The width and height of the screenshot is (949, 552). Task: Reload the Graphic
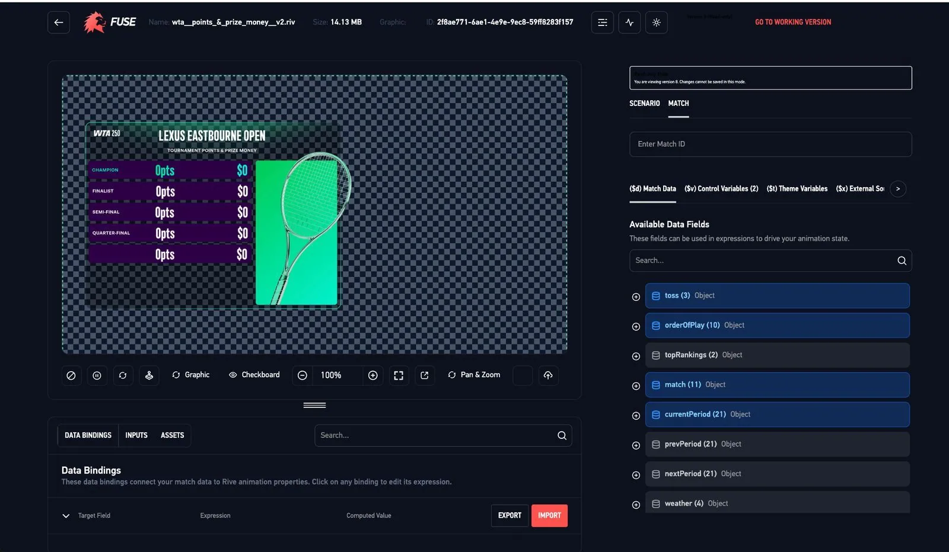[x=191, y=375]
